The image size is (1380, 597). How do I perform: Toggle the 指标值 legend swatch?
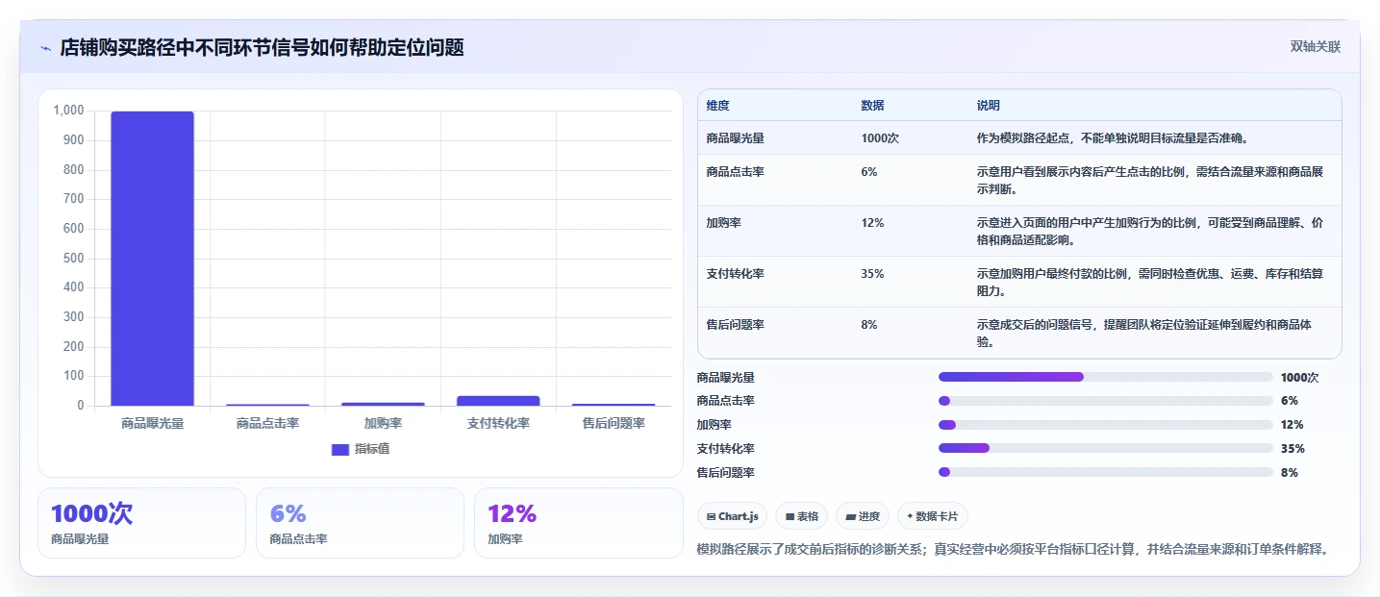coord(340,449)
